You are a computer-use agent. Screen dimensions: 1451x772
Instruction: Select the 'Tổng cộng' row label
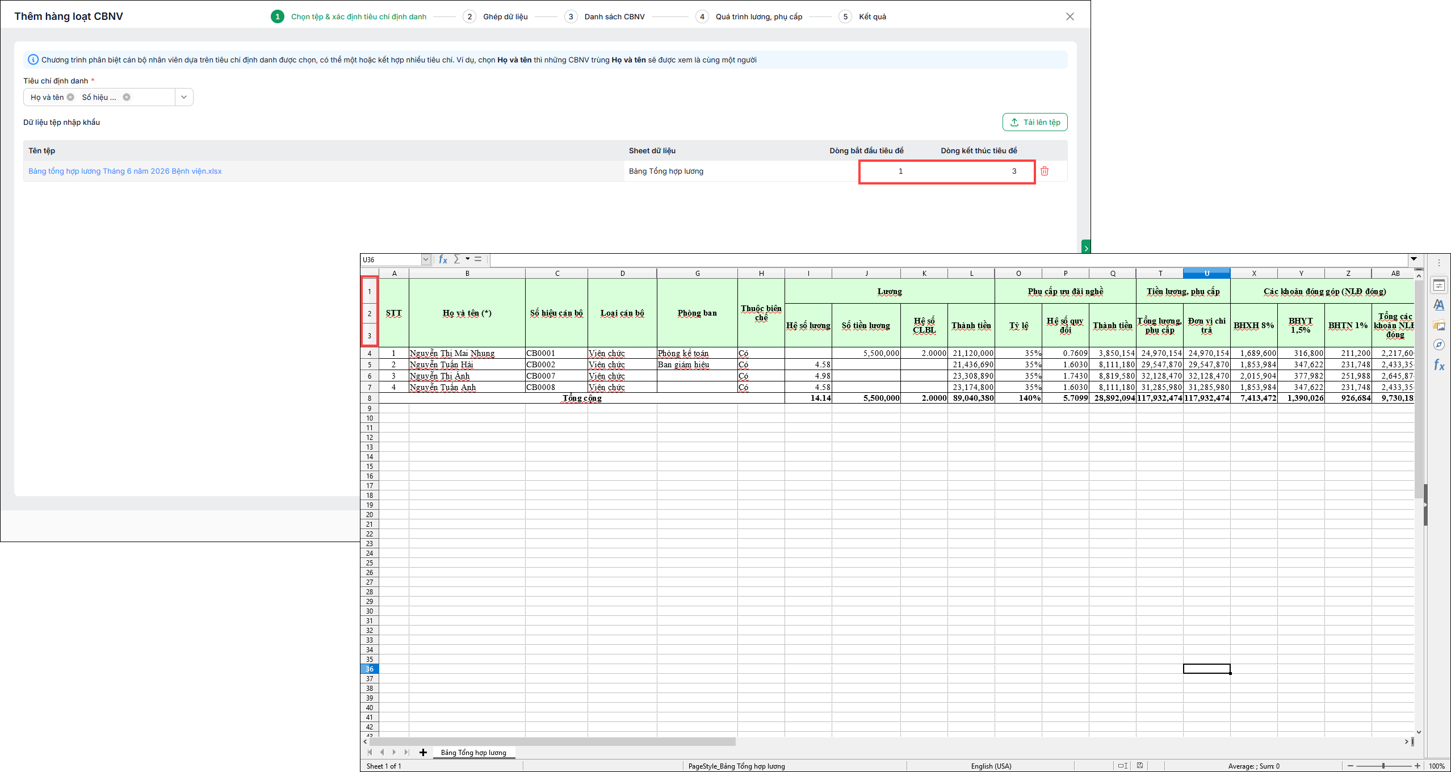click(x=582, y=398)
